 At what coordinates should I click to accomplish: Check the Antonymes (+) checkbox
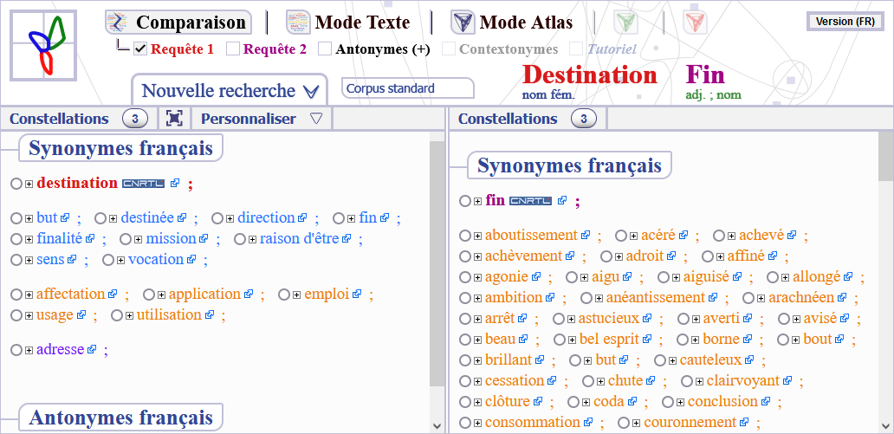[325, 49]
